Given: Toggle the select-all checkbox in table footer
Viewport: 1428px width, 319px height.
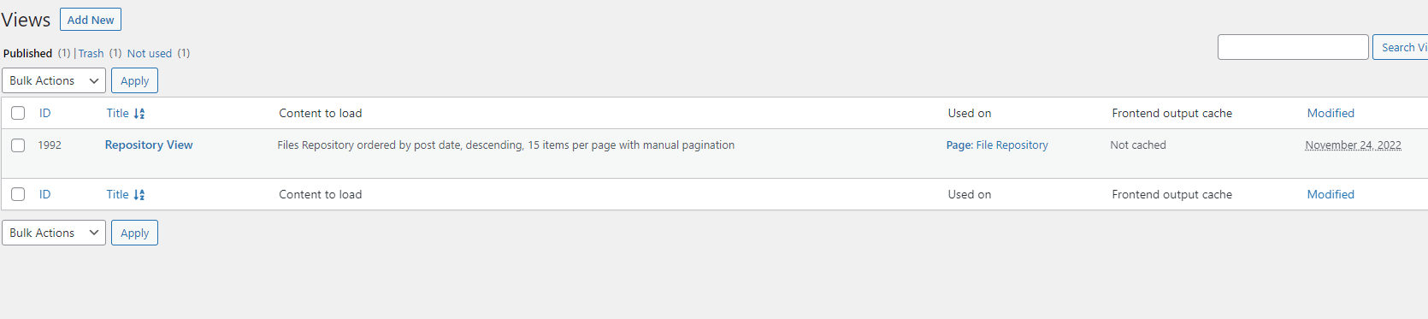Looking at the screenshot, I should tap(18, 194).
